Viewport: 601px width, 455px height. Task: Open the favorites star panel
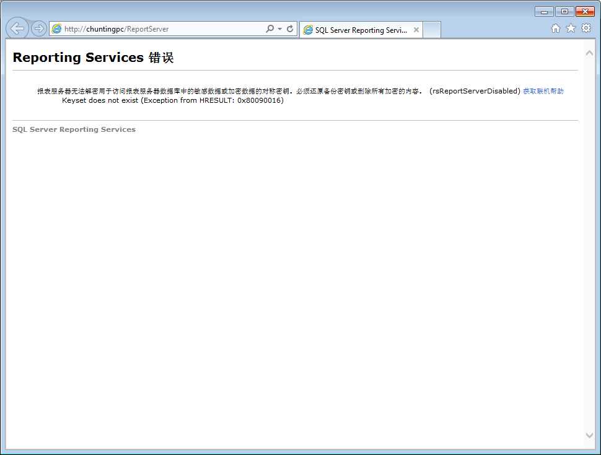tap(571, 28)
